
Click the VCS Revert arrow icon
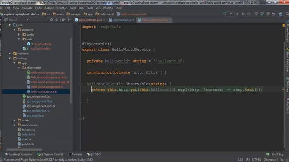pos(274,14)
